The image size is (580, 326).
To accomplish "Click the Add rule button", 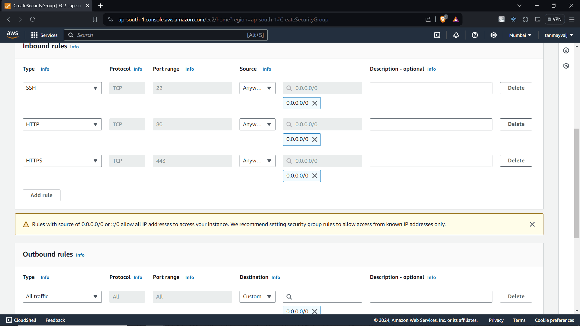I will [41, 195].
